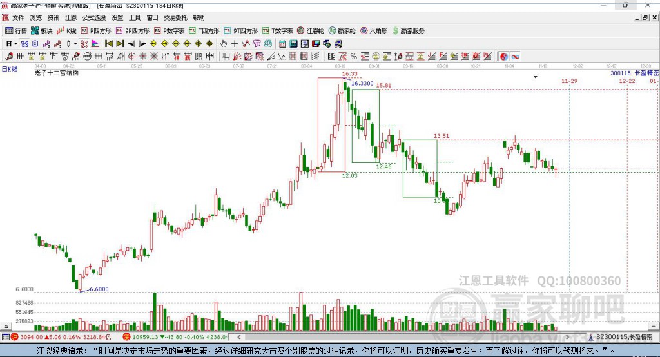Select the crosshair plus cursor tool
This screenshot has height=357, width=660.
[235, 44]
